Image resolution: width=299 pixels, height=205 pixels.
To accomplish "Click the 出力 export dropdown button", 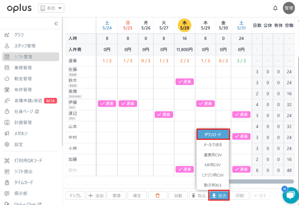I will coord(219,196).
